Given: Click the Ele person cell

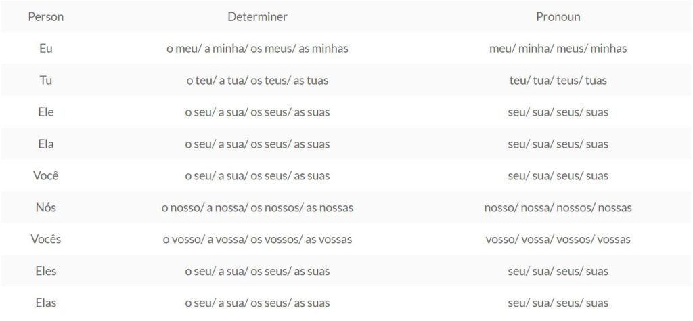Looking at the screenshot, I should (46, 112).
